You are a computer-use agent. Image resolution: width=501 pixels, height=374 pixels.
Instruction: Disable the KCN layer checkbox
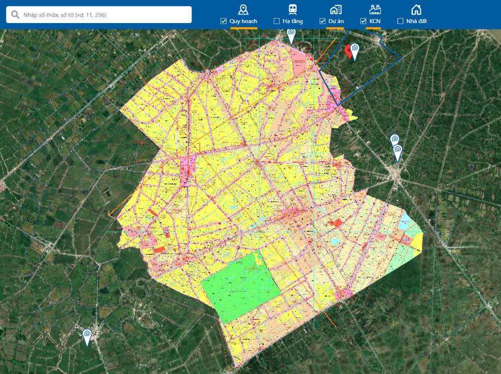(363, 21)
